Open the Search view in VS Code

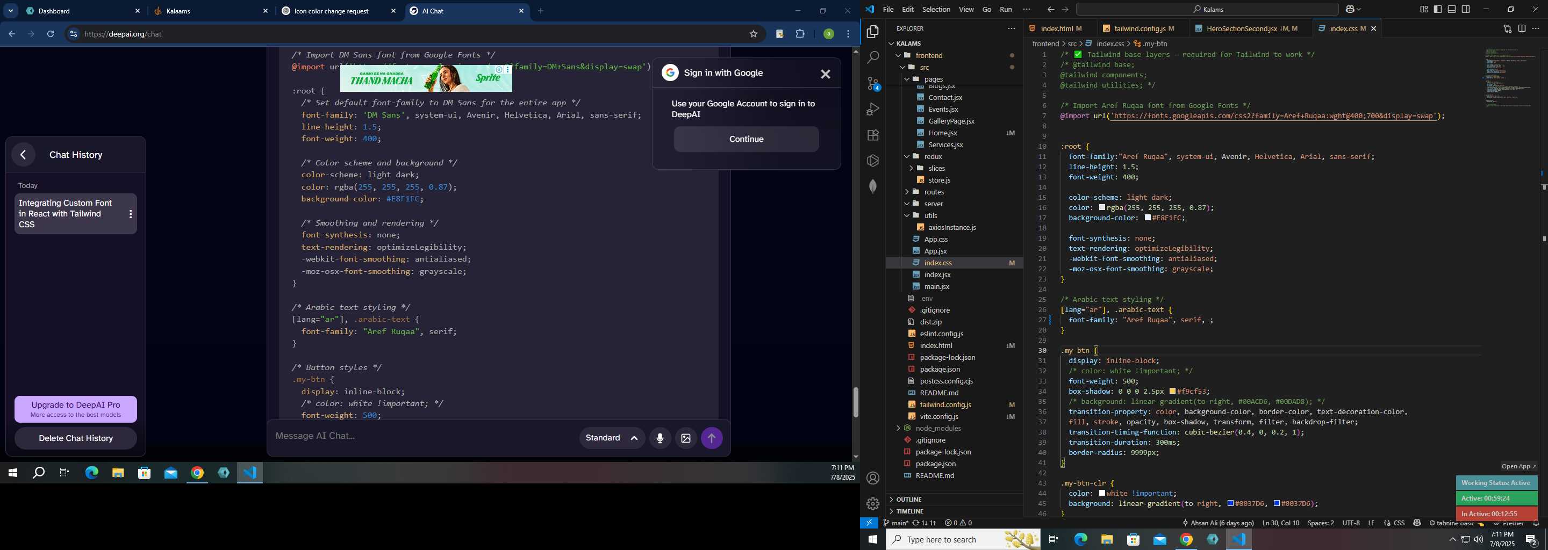click(x=872, y=57)
